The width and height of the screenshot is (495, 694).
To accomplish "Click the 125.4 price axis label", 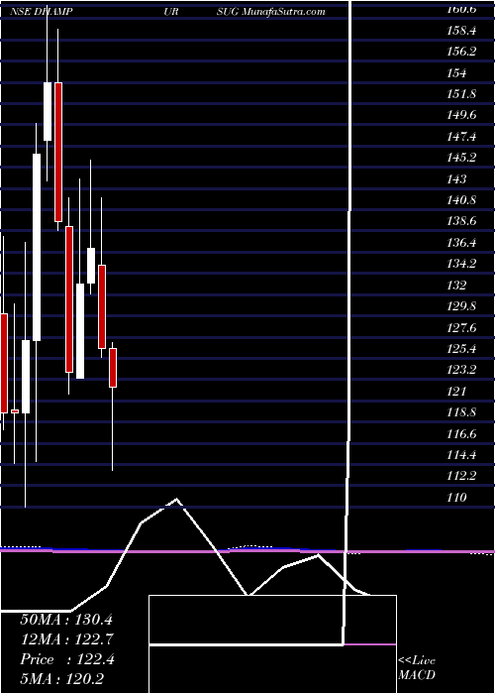I will [461, 349].
